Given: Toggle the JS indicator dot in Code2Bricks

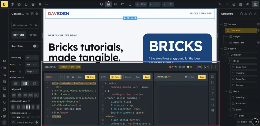Looking at the screenshot, I should pos(188,67).
